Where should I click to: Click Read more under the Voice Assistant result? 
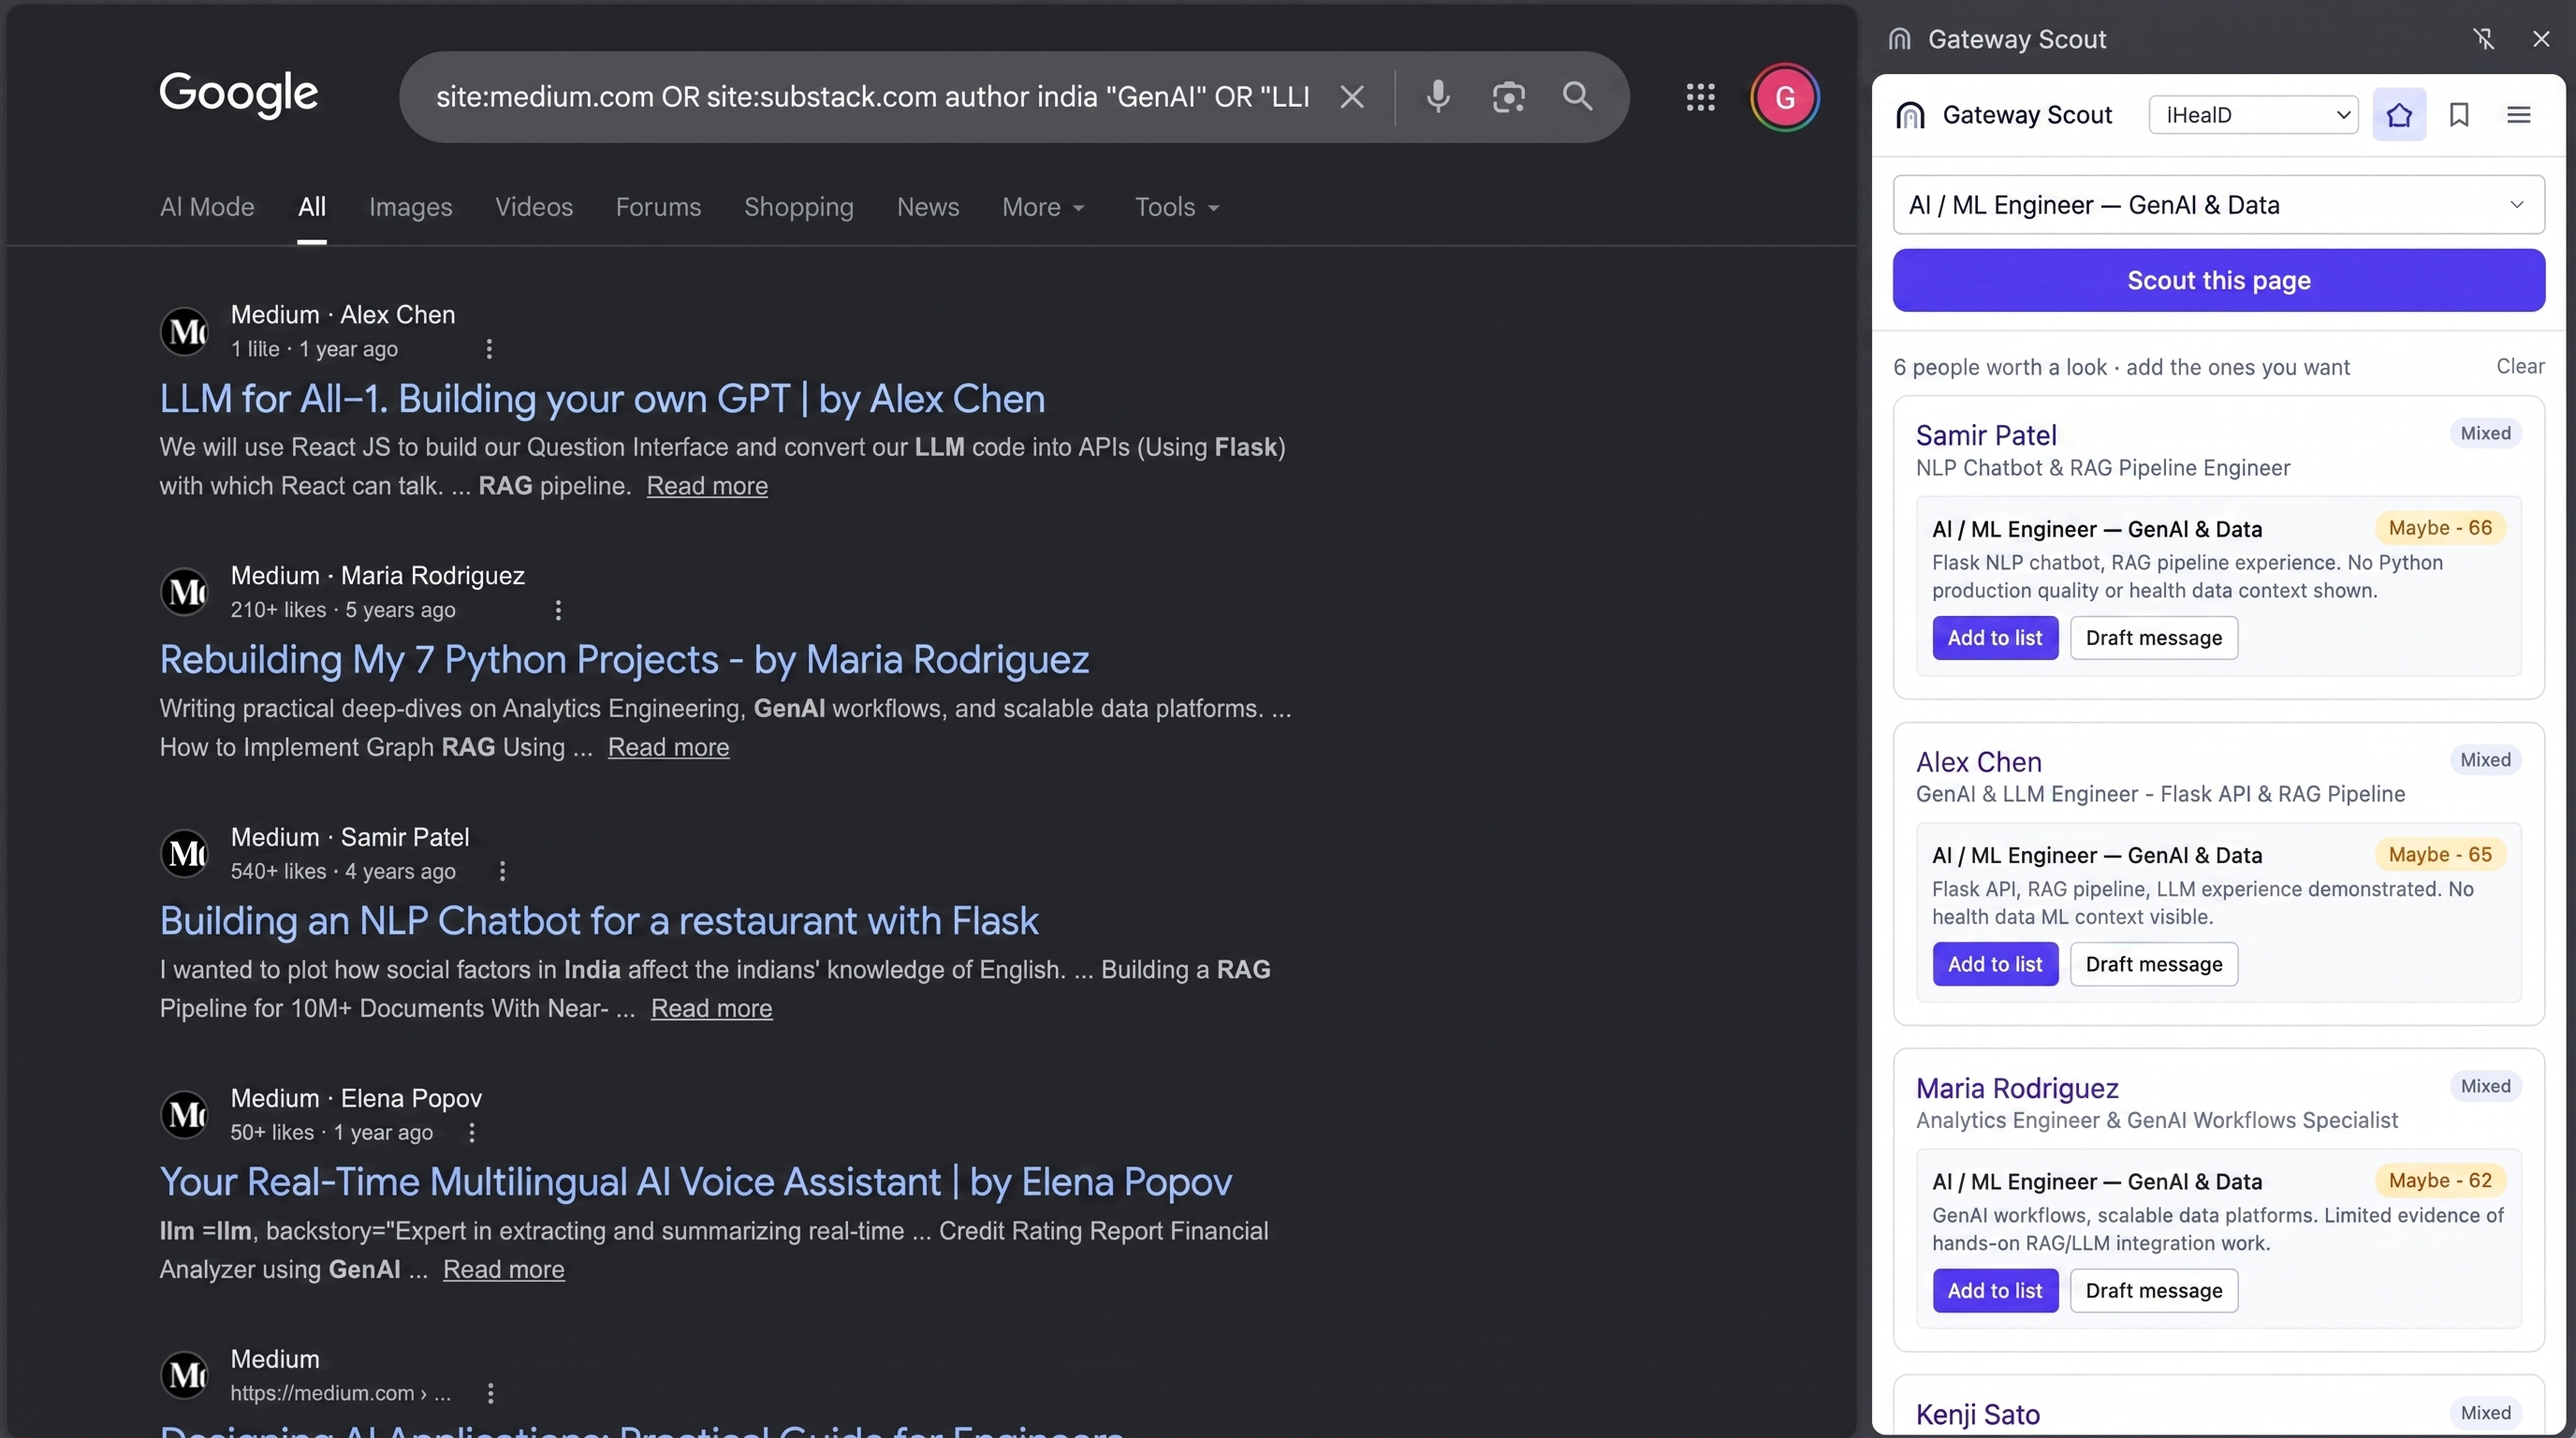(x=503, y=1269)
